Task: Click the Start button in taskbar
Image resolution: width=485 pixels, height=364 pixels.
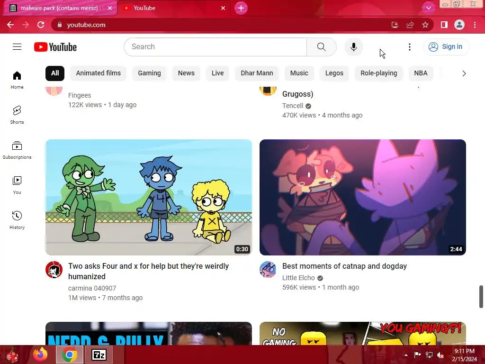Action: click(x=12, y=355)
